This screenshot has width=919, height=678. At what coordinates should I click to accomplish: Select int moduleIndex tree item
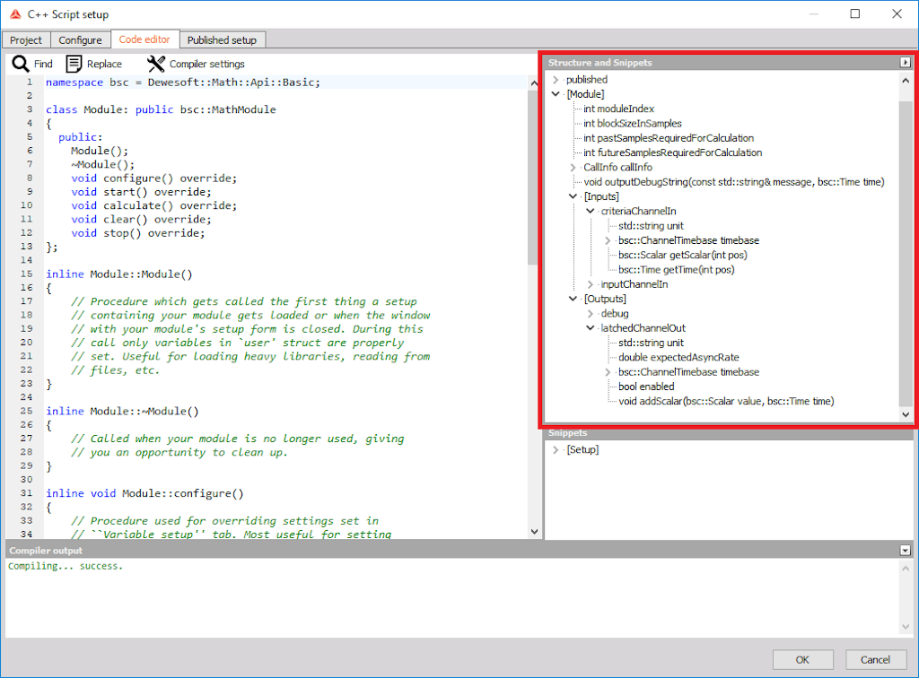point(619,109)
